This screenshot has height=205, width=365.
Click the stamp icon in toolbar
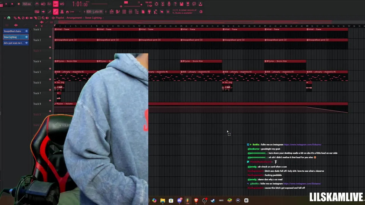click(61, 12)
